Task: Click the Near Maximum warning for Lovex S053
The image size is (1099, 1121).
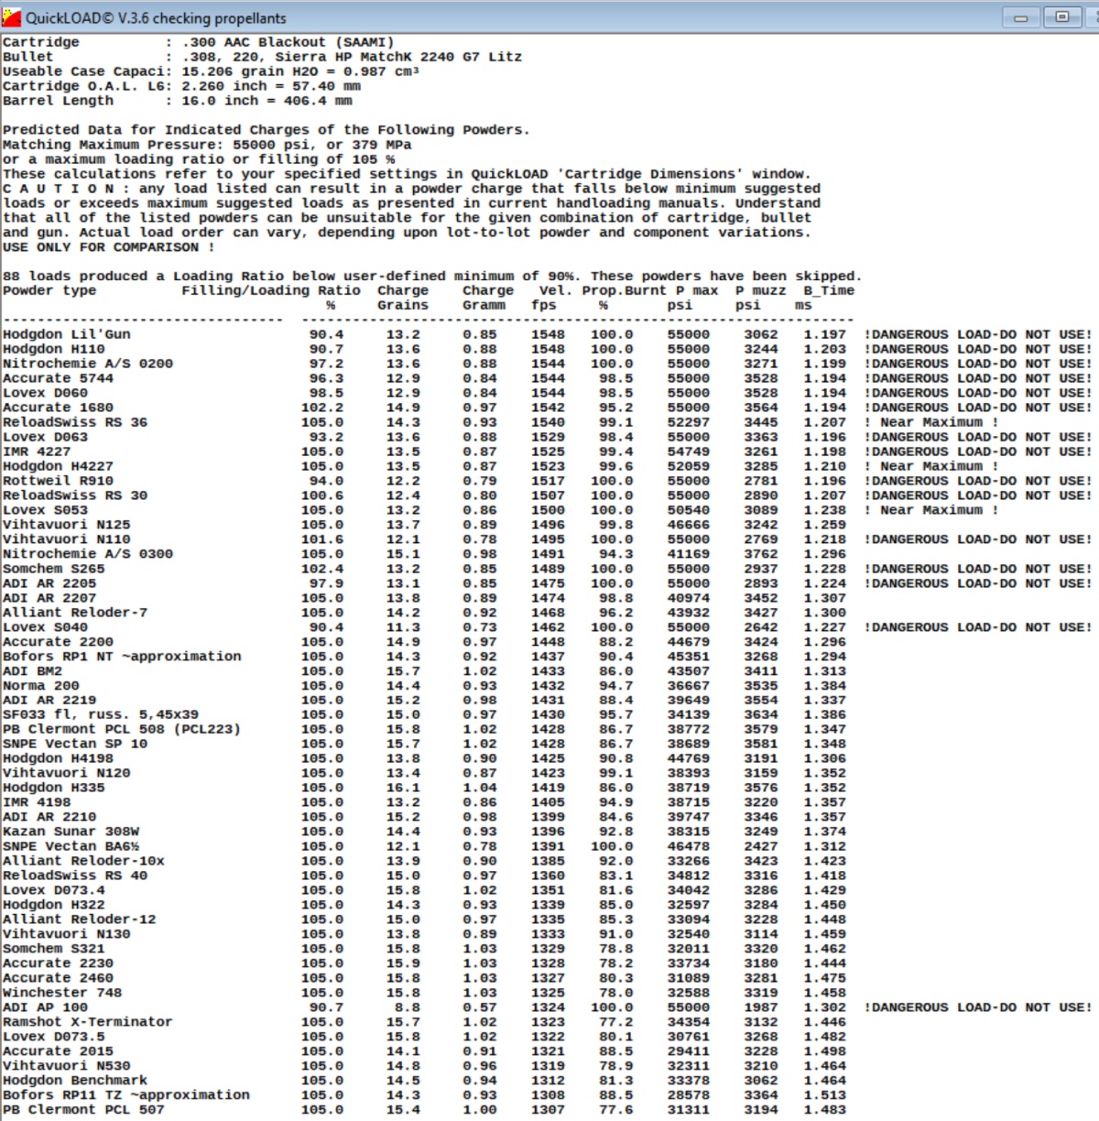Action: click(931, 510)
